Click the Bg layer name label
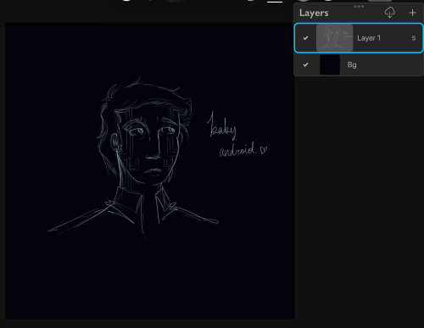The height and width of the screenshot is (328, 424). tap(352, 64)
